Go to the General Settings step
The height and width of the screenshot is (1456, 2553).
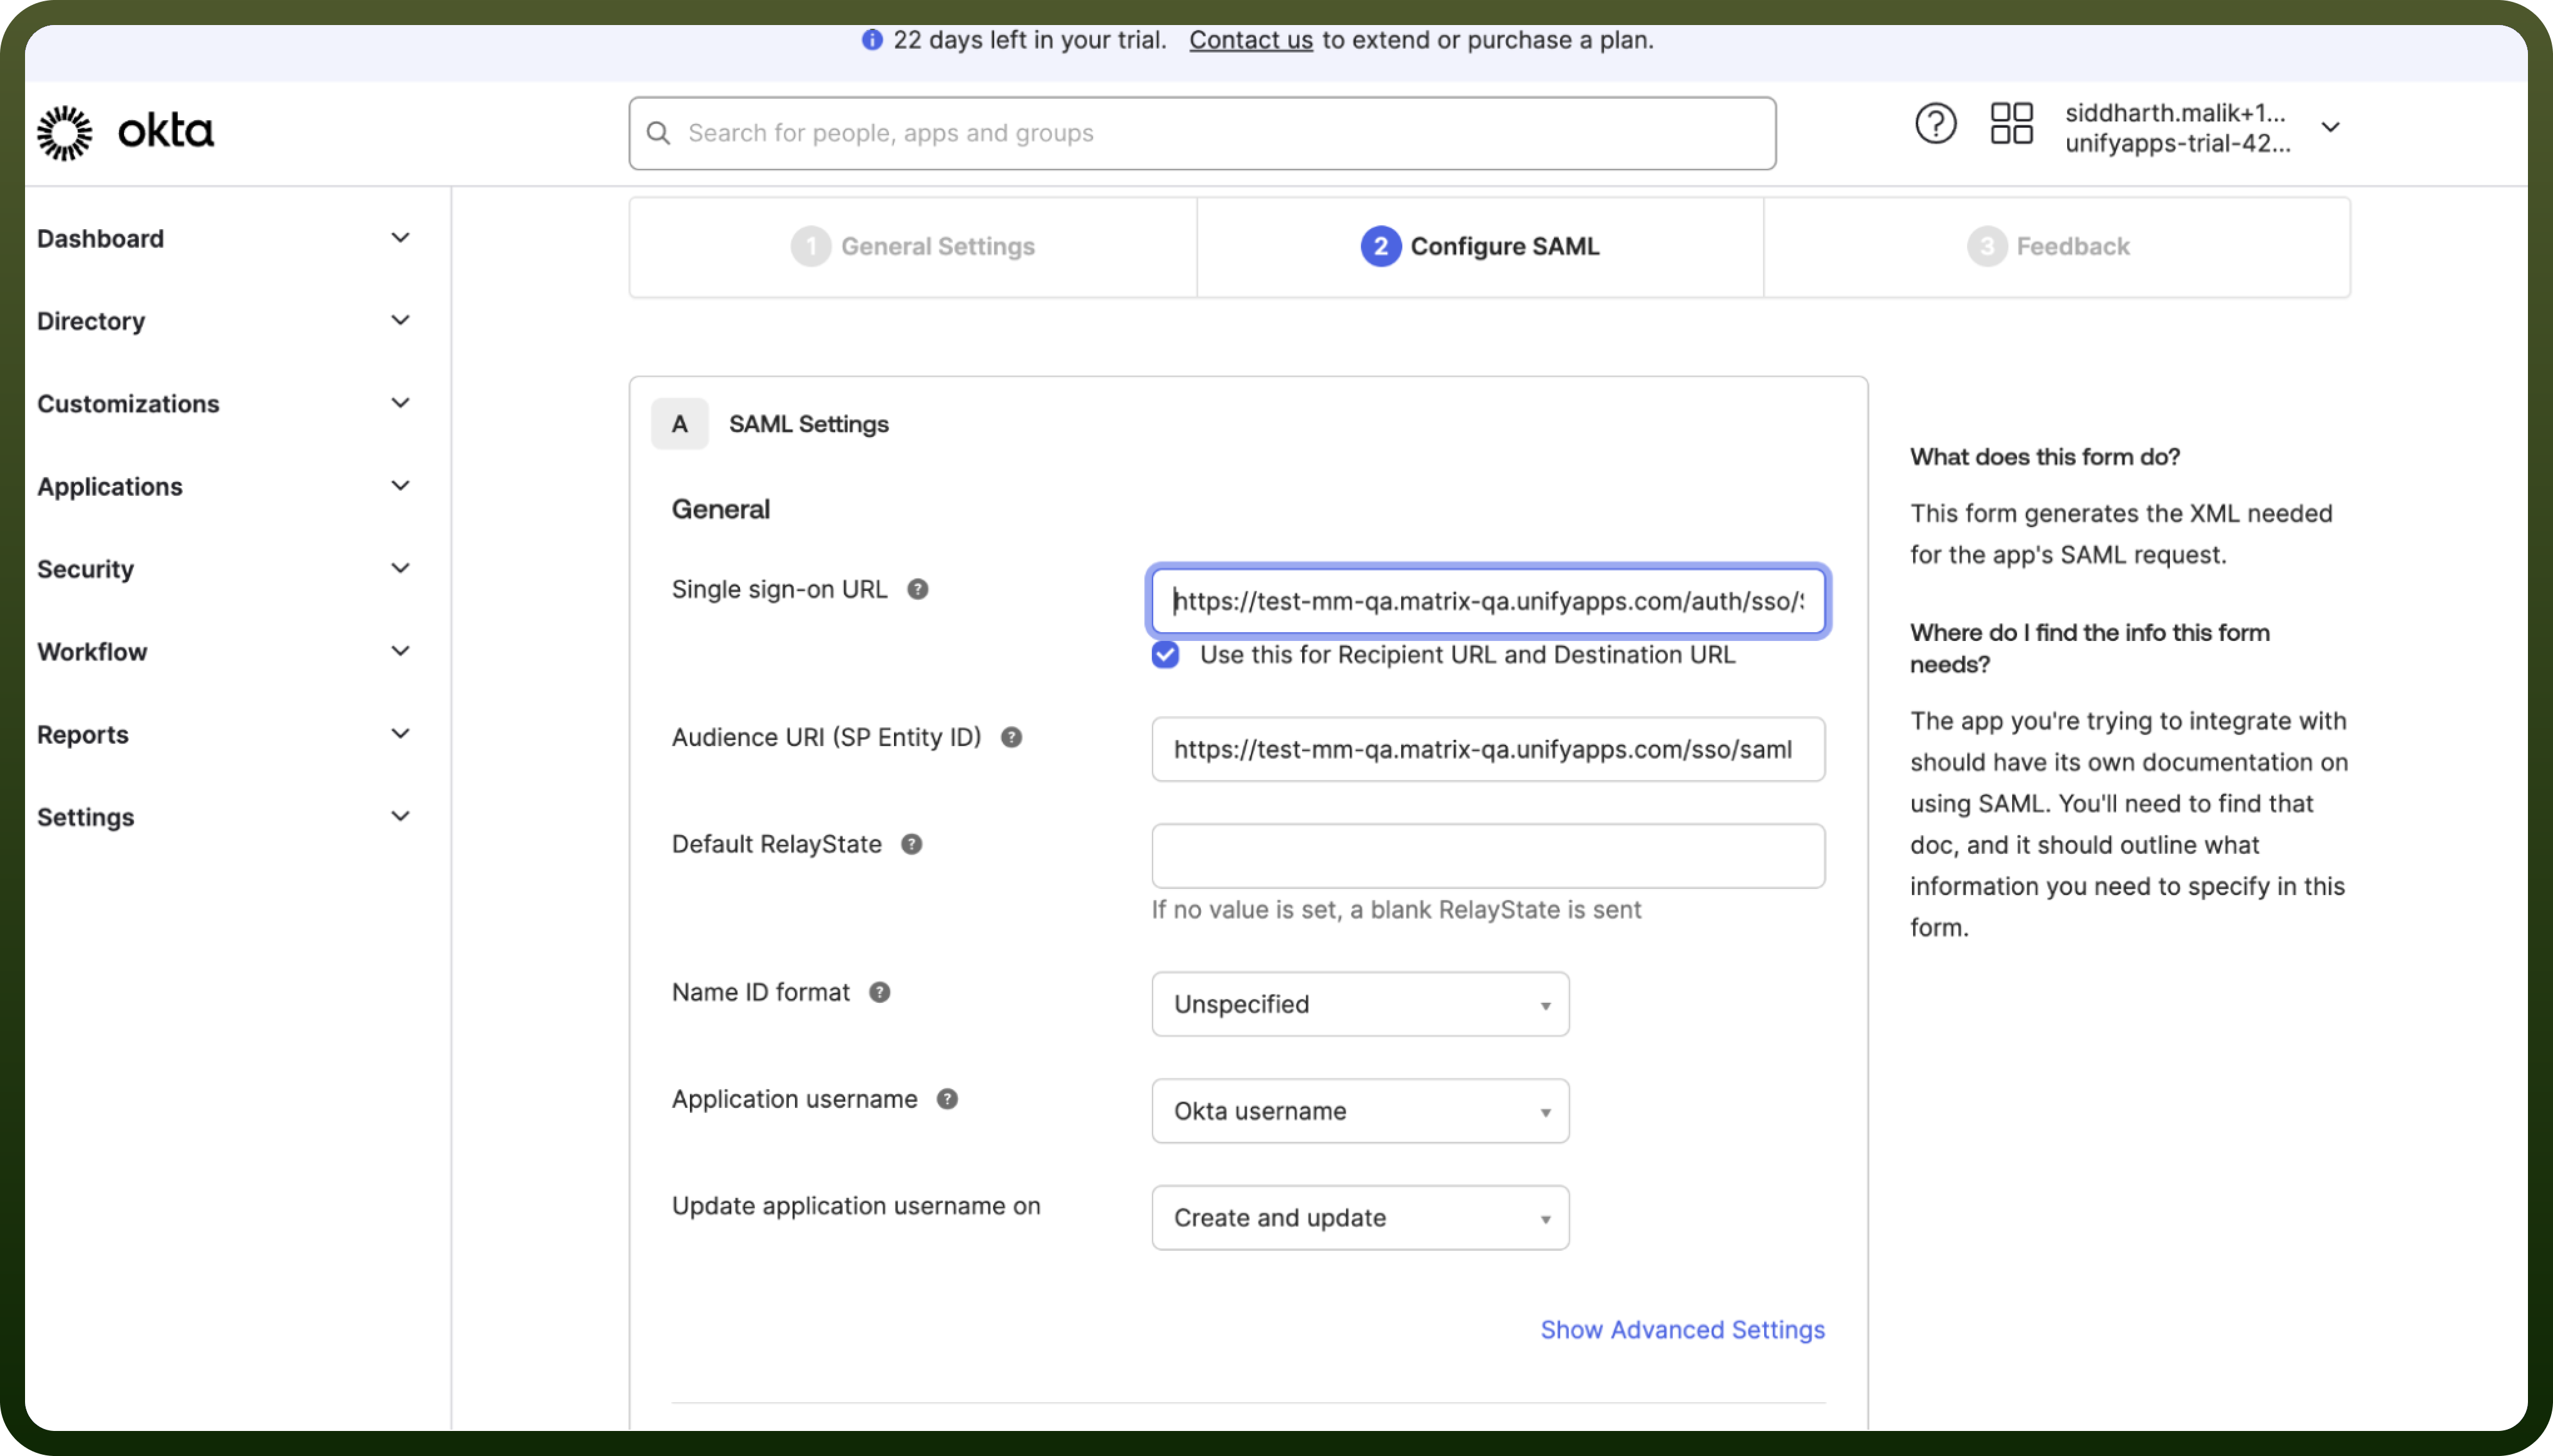click(x=913, y=247)
